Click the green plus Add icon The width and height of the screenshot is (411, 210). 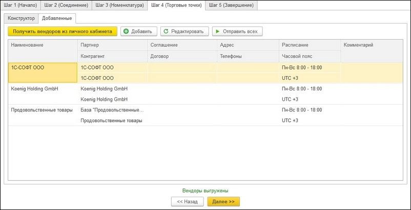click(126, 31)
